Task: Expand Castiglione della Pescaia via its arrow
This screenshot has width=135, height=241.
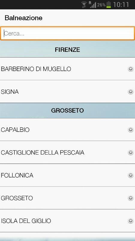Action: point(130,152)
